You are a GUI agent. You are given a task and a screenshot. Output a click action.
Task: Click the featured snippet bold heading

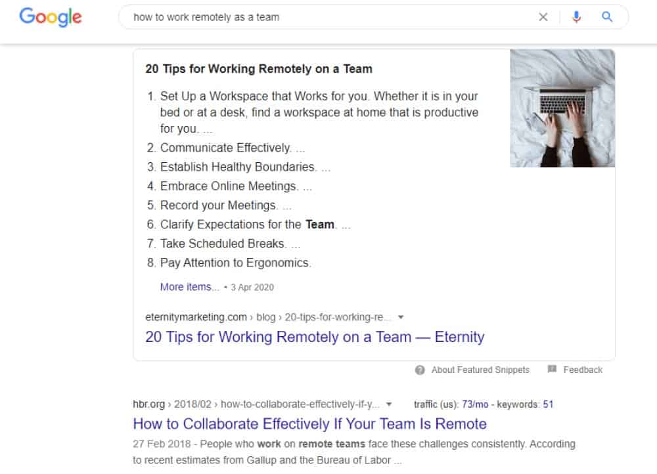coord(259,69)
